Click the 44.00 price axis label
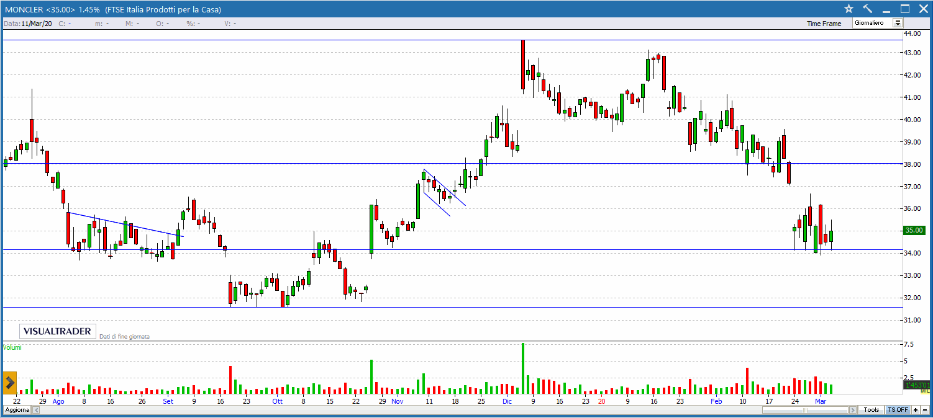Viewport: 933px width, 418px height. 913,33
